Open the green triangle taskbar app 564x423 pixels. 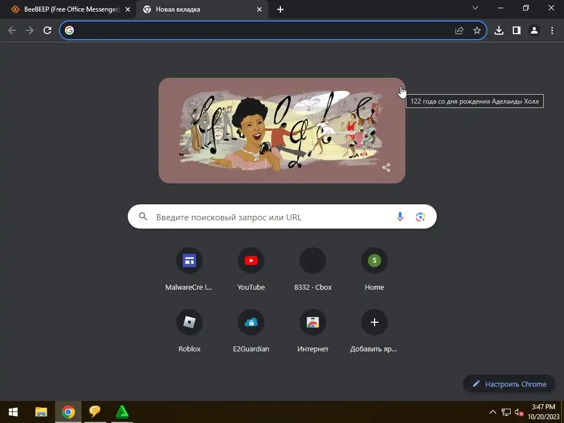(122, 412)
